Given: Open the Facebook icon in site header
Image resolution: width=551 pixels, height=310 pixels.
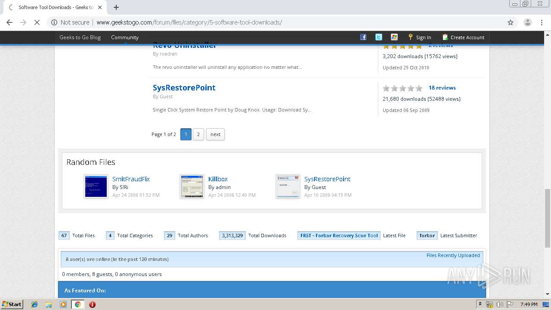Looking at the screenshot, I should pyautogui.click(x=363, y=37).
